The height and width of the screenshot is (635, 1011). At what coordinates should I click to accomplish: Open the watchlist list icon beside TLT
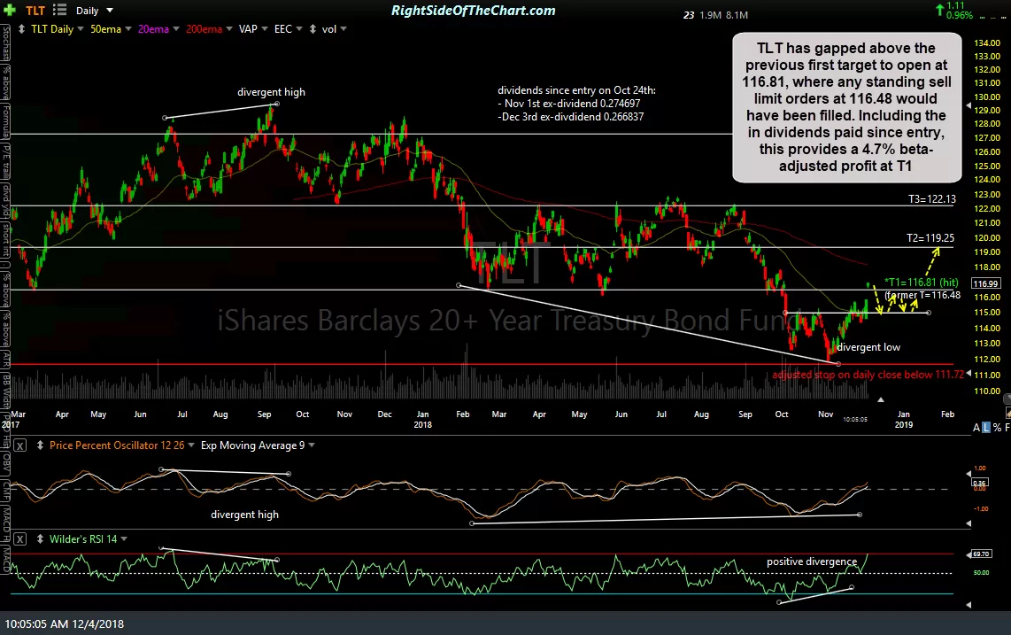coord(59,11)
